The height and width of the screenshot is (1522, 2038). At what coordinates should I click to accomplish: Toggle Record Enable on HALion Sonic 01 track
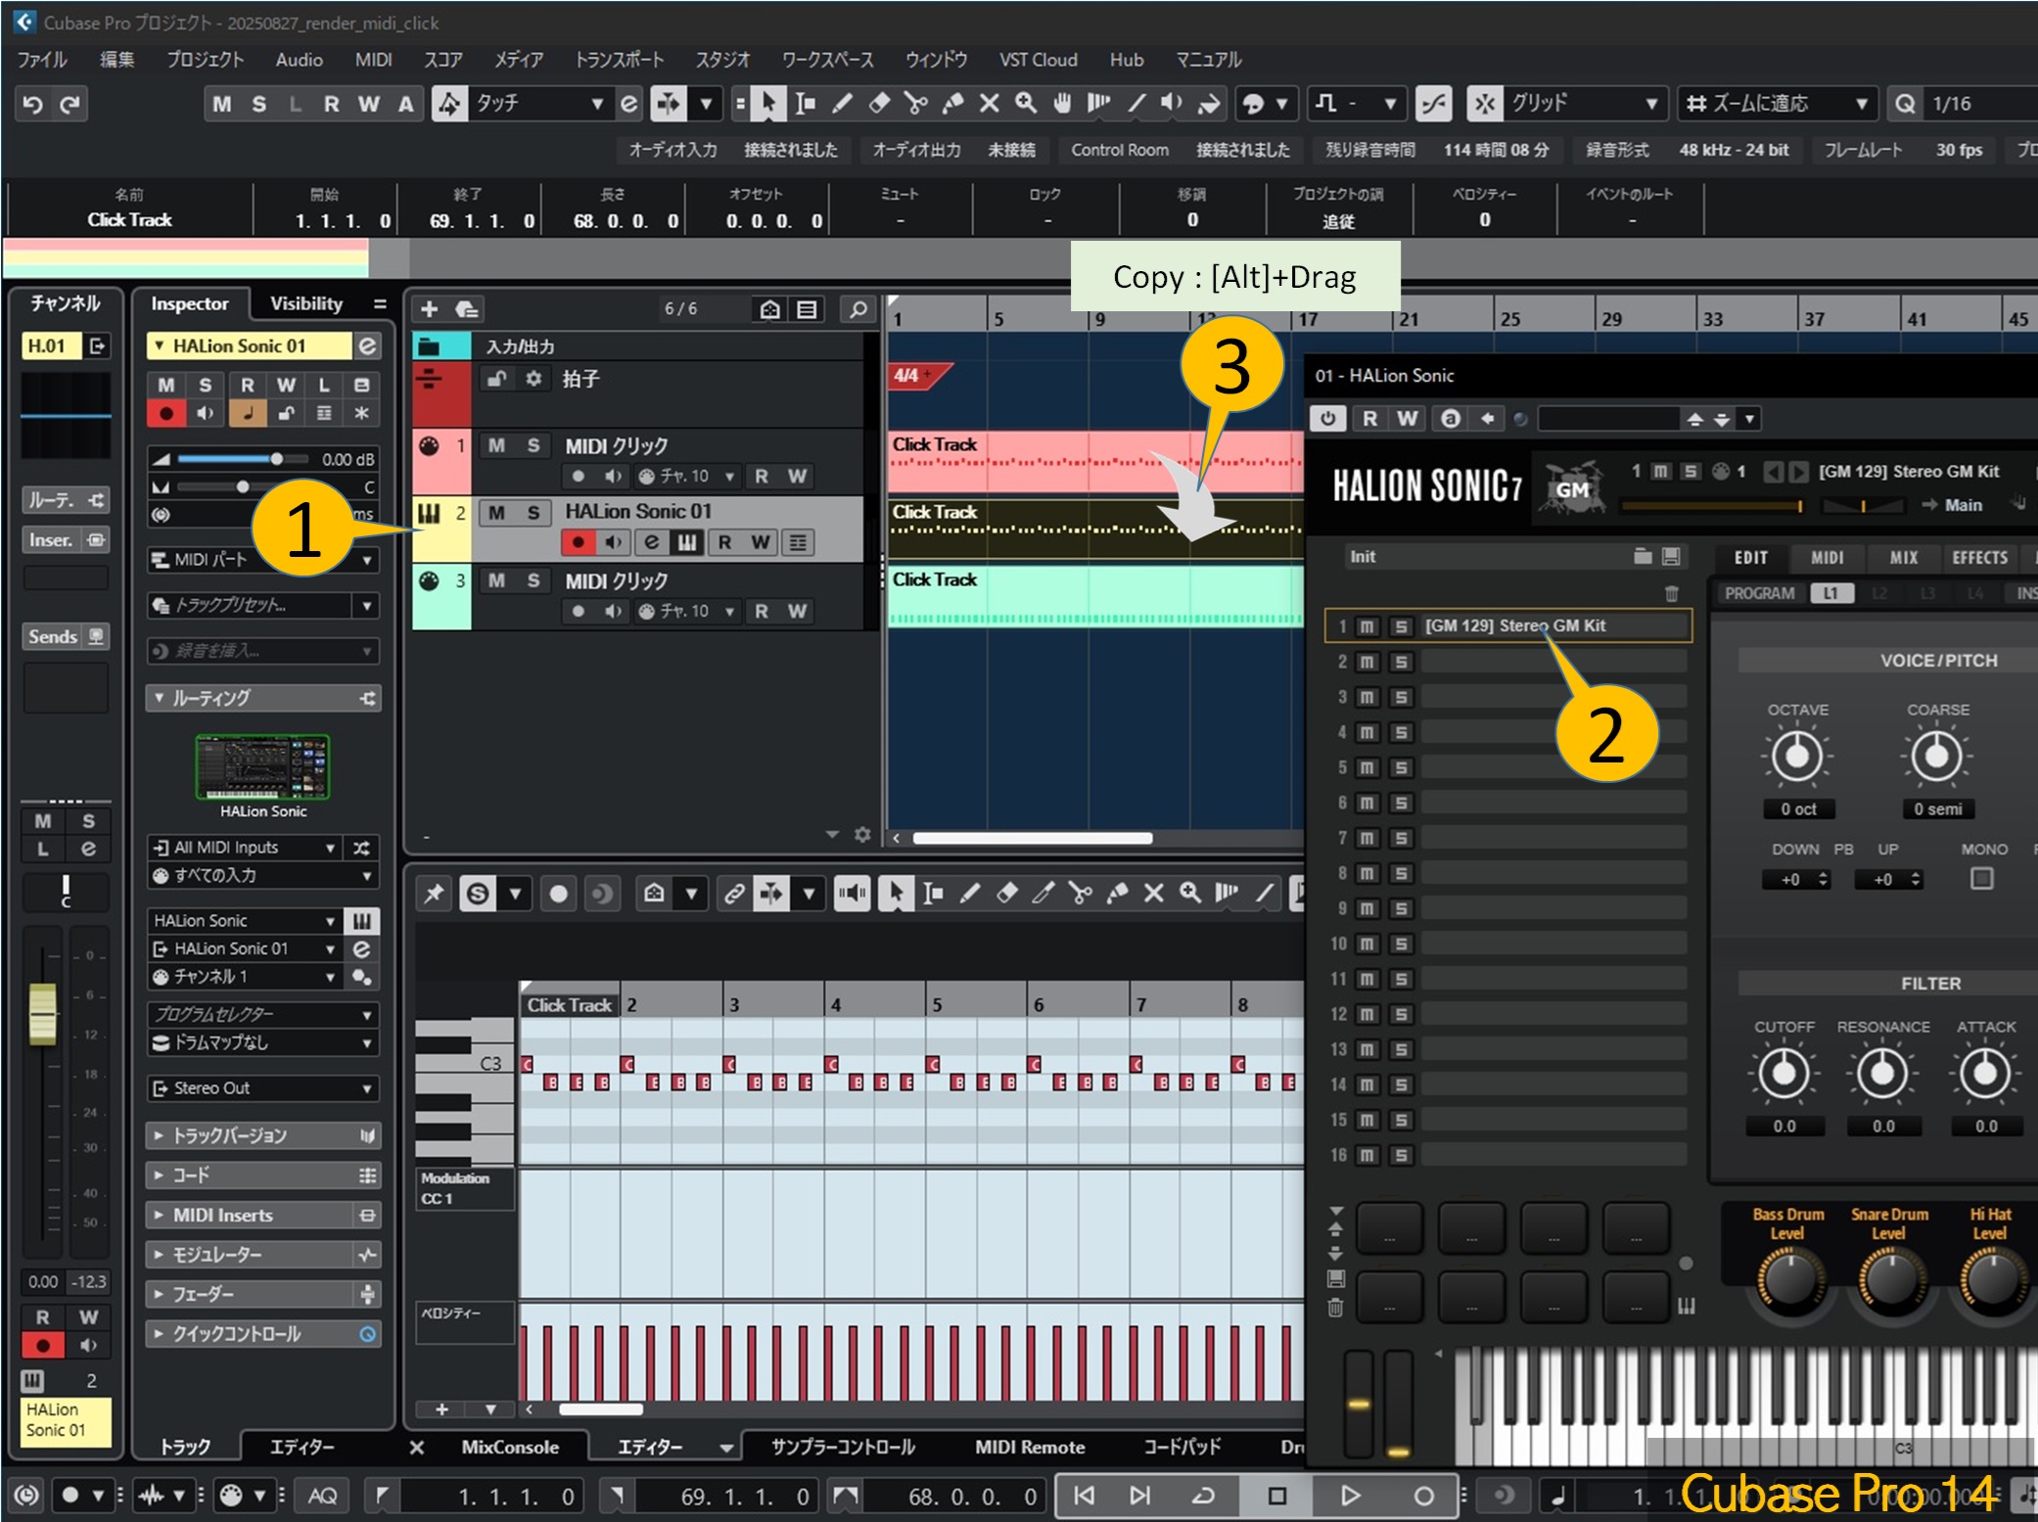click(x=578, y=542)
